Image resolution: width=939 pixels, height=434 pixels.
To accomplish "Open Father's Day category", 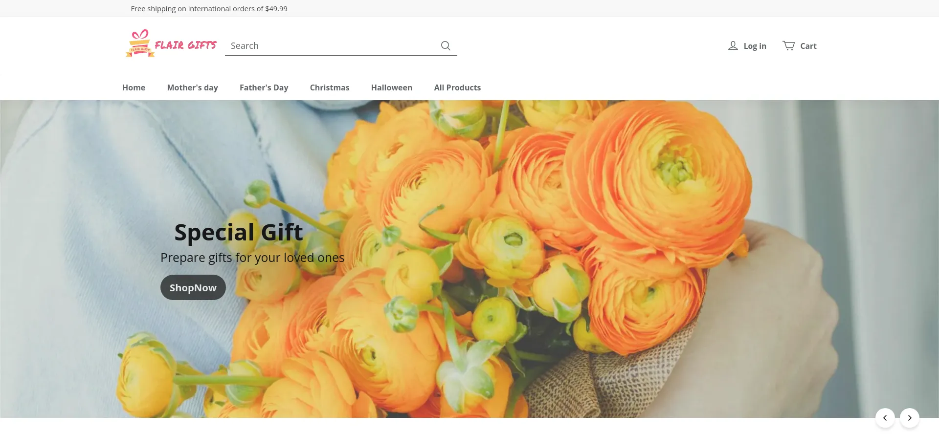I will coord(264,87).
